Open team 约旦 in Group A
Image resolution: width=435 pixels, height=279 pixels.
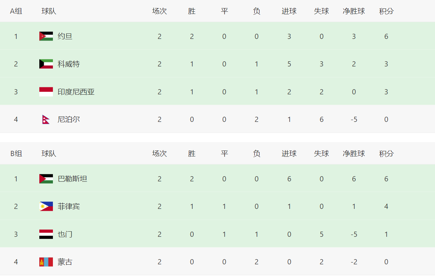point(65,36)
